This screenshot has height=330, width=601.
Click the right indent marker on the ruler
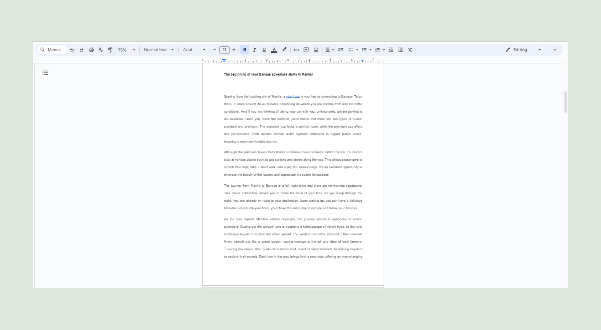362,61
